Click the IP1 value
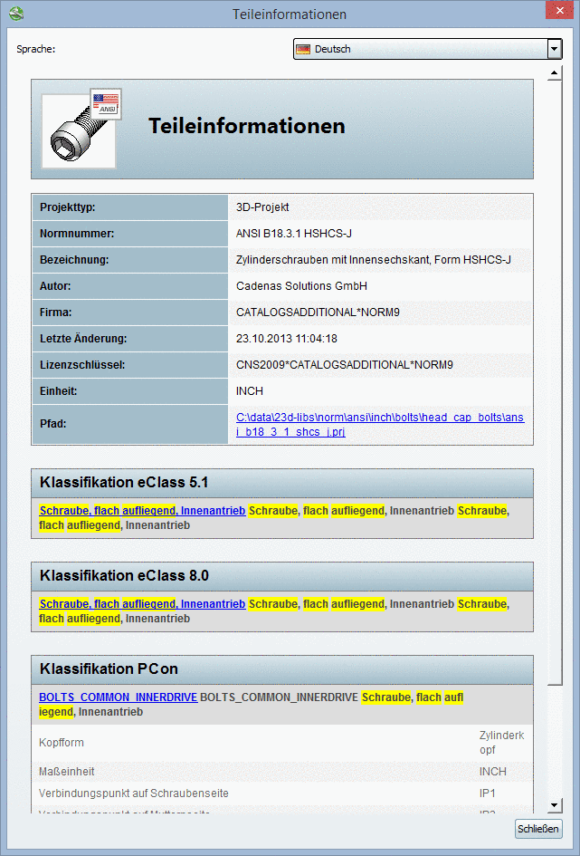 pos(488,793)
